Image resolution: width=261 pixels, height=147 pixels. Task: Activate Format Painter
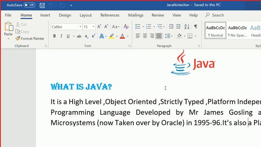click(30, 38)
